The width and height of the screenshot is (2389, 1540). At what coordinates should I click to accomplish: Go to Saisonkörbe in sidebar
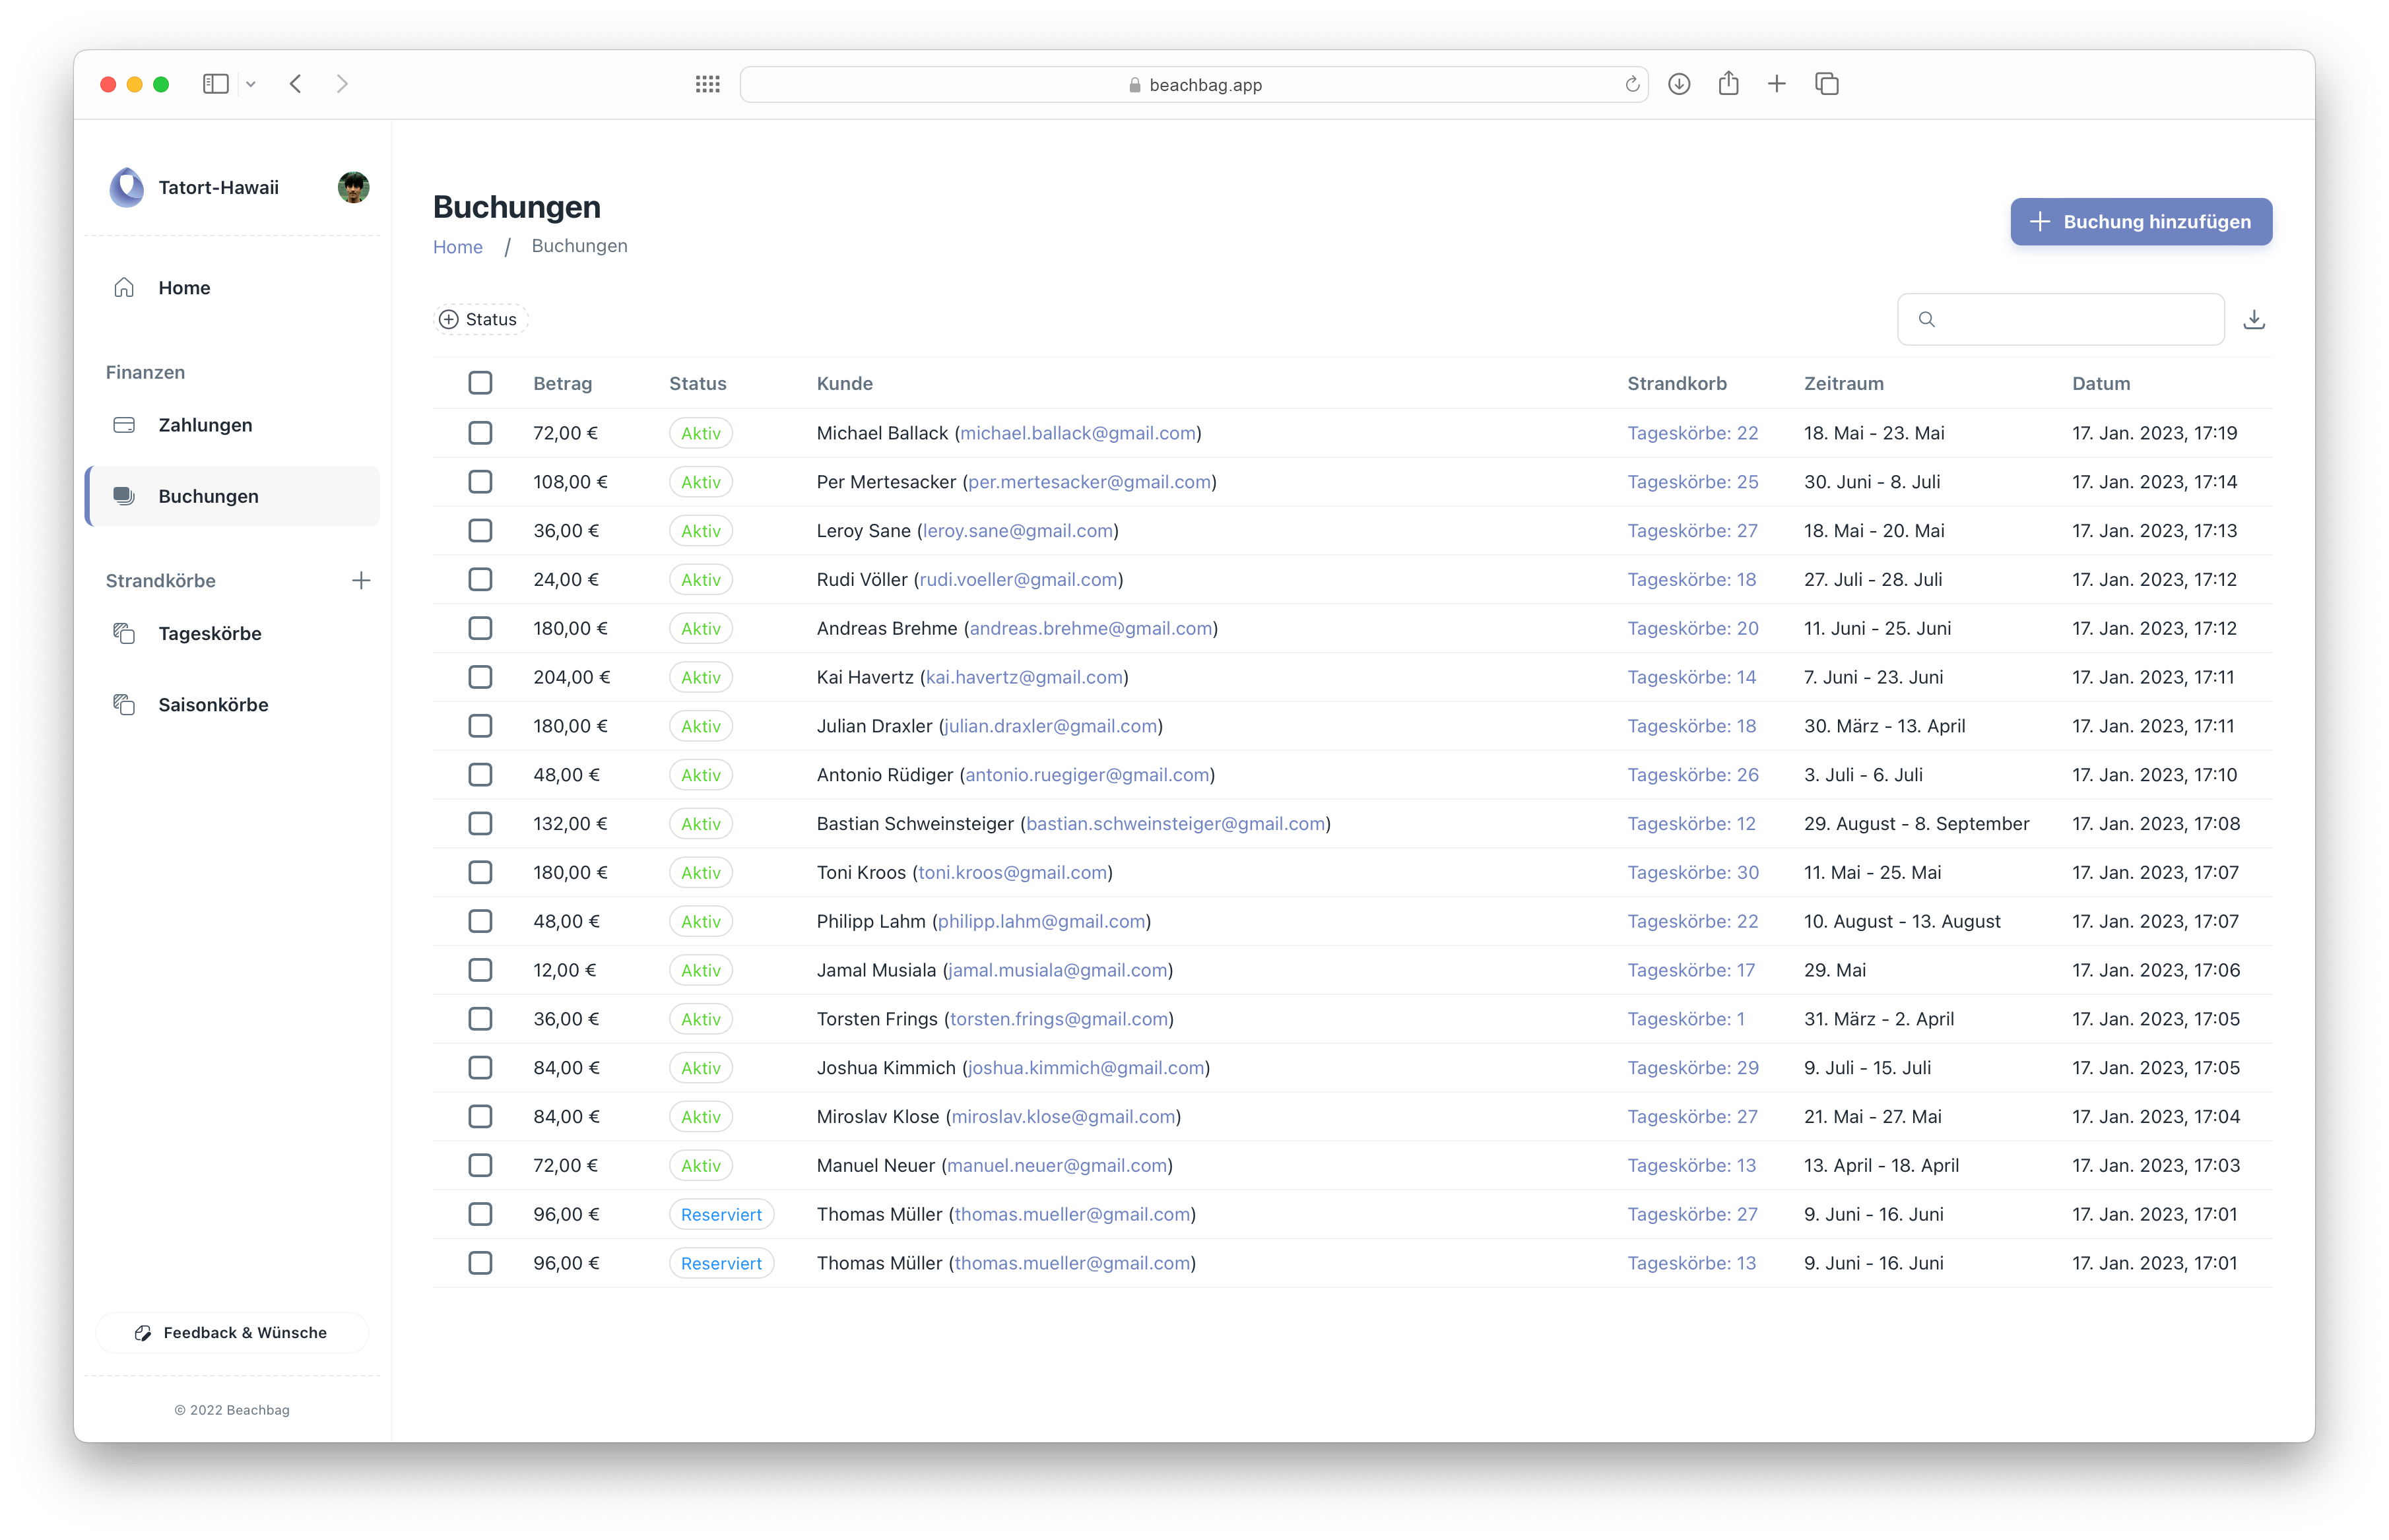(x=213, y=705)
